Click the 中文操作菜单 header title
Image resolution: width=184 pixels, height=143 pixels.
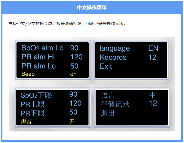(x=92, y=8)
